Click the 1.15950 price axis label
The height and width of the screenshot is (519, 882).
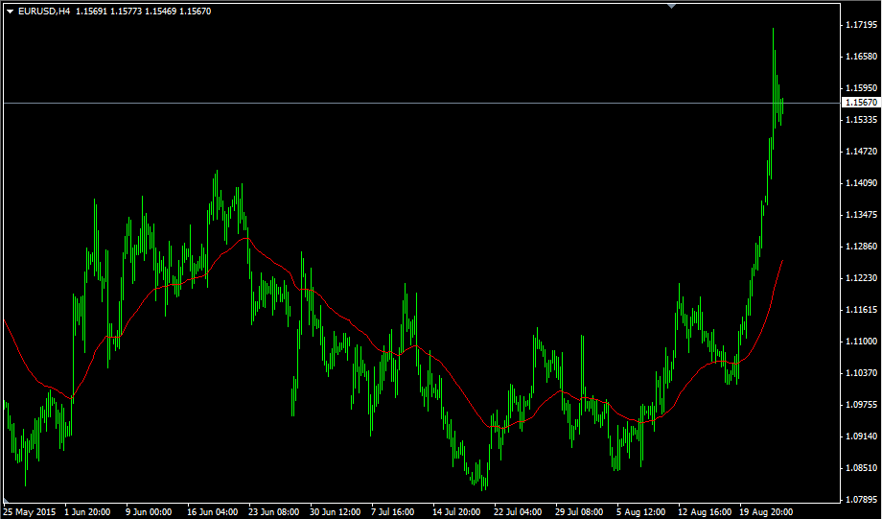pyautogui.click(x=861, y=88)
